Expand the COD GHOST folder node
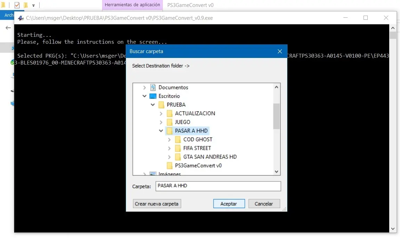Image resolution: width=400 pixels, height=238 pixels. tap(169, 139)
